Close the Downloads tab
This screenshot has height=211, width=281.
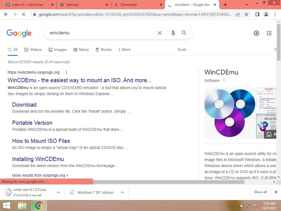click(161, 5)
